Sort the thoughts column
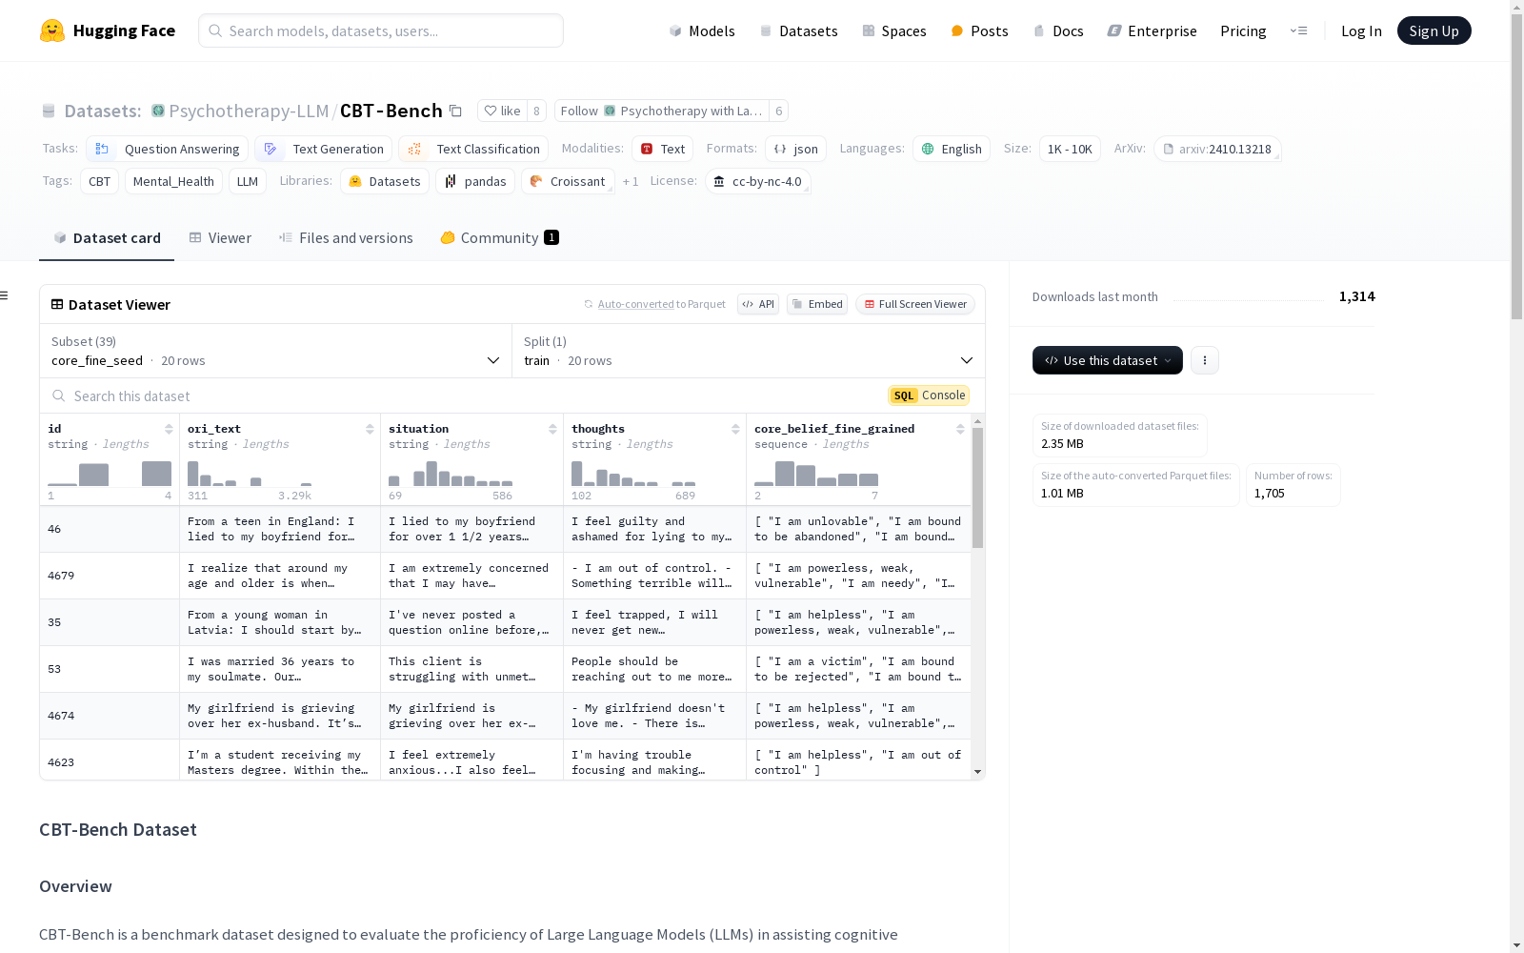This screenshot has height=953, width=1524. 735,429
